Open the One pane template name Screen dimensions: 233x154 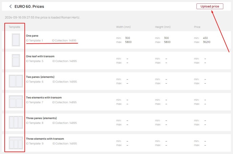click(x=32, y=36)
